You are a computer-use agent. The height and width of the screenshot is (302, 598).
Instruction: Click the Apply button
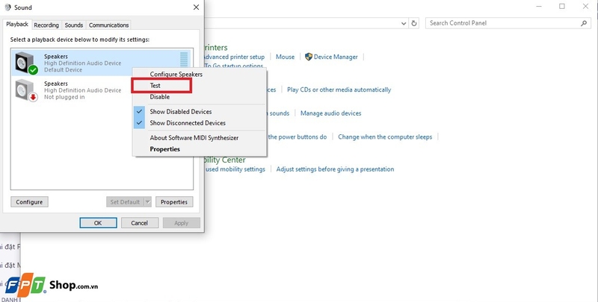(x=182, y=223)
